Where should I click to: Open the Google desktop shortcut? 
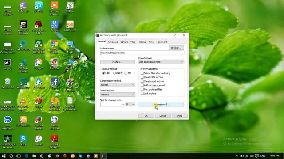(x=54, y=26)
